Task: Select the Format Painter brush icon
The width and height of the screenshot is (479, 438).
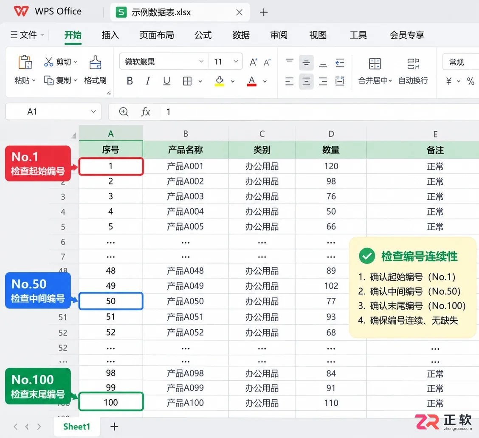Action: 95,62
